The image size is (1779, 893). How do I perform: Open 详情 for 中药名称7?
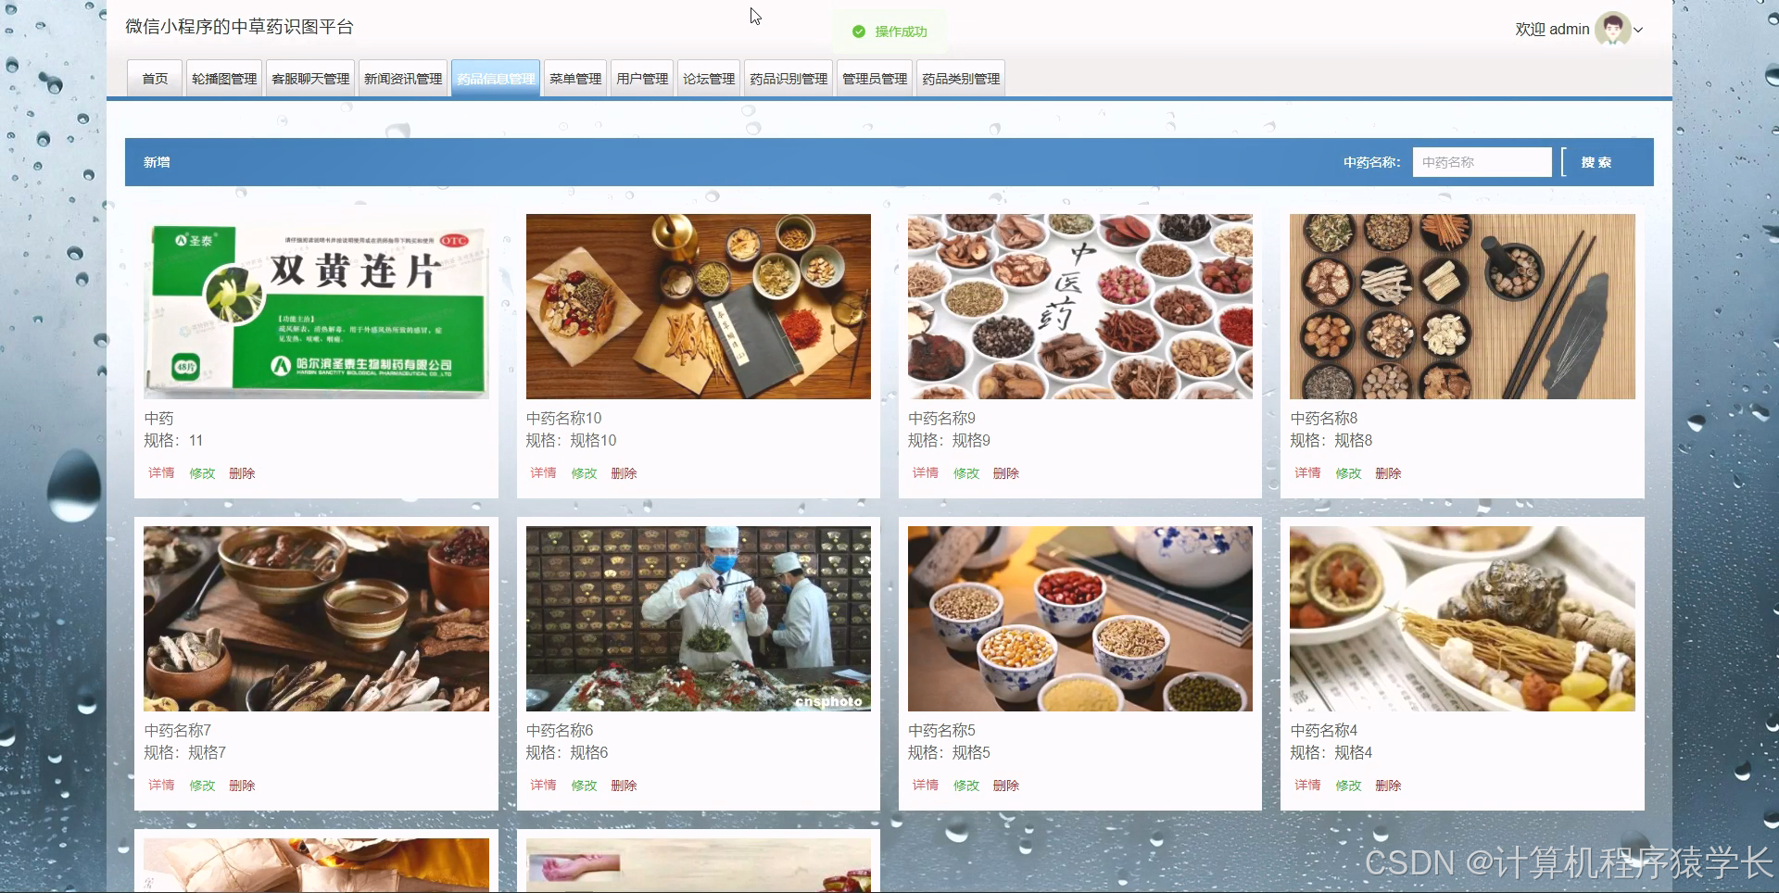tap(161, 786)
